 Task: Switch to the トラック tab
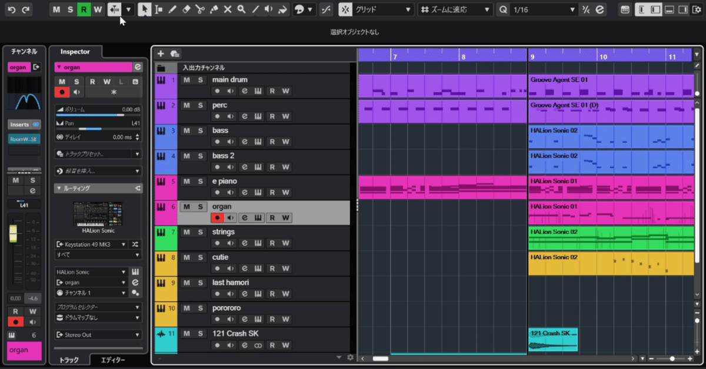pyautogui.click(x=69, y=360)
